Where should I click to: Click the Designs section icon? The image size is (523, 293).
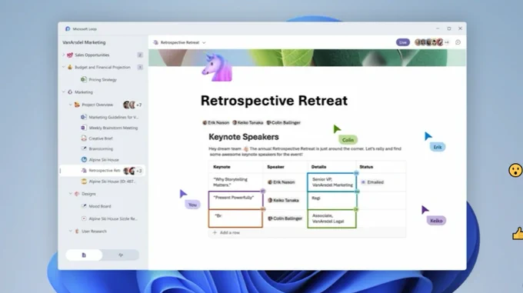77,194
